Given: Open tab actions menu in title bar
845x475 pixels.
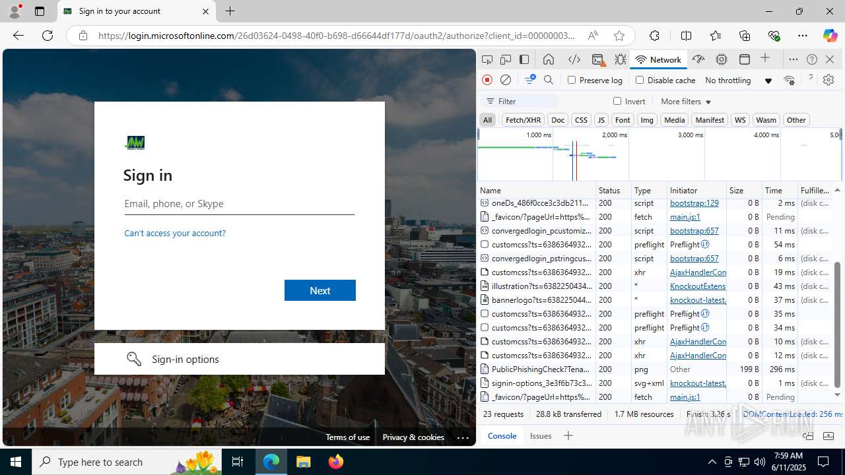Looking at the screenshot, I should click(x=39, y=11).
